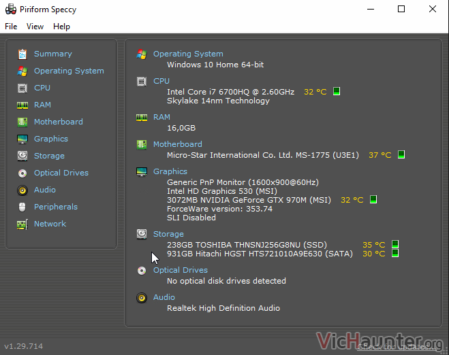449x355 pixels.
Task: Click the Summary clipboard icon in the sidebar
Action: 22,54
